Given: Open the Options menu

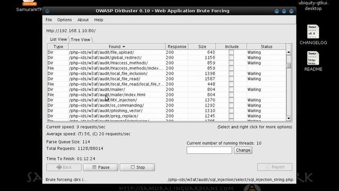Looking at the screenshot, I should pyautogui.click(x=65, y=20).
